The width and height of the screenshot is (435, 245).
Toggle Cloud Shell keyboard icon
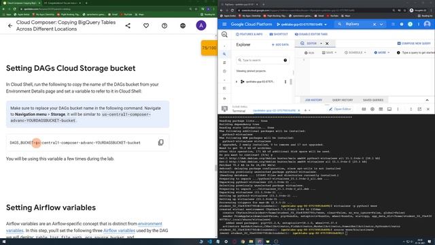tap(364, 109)
